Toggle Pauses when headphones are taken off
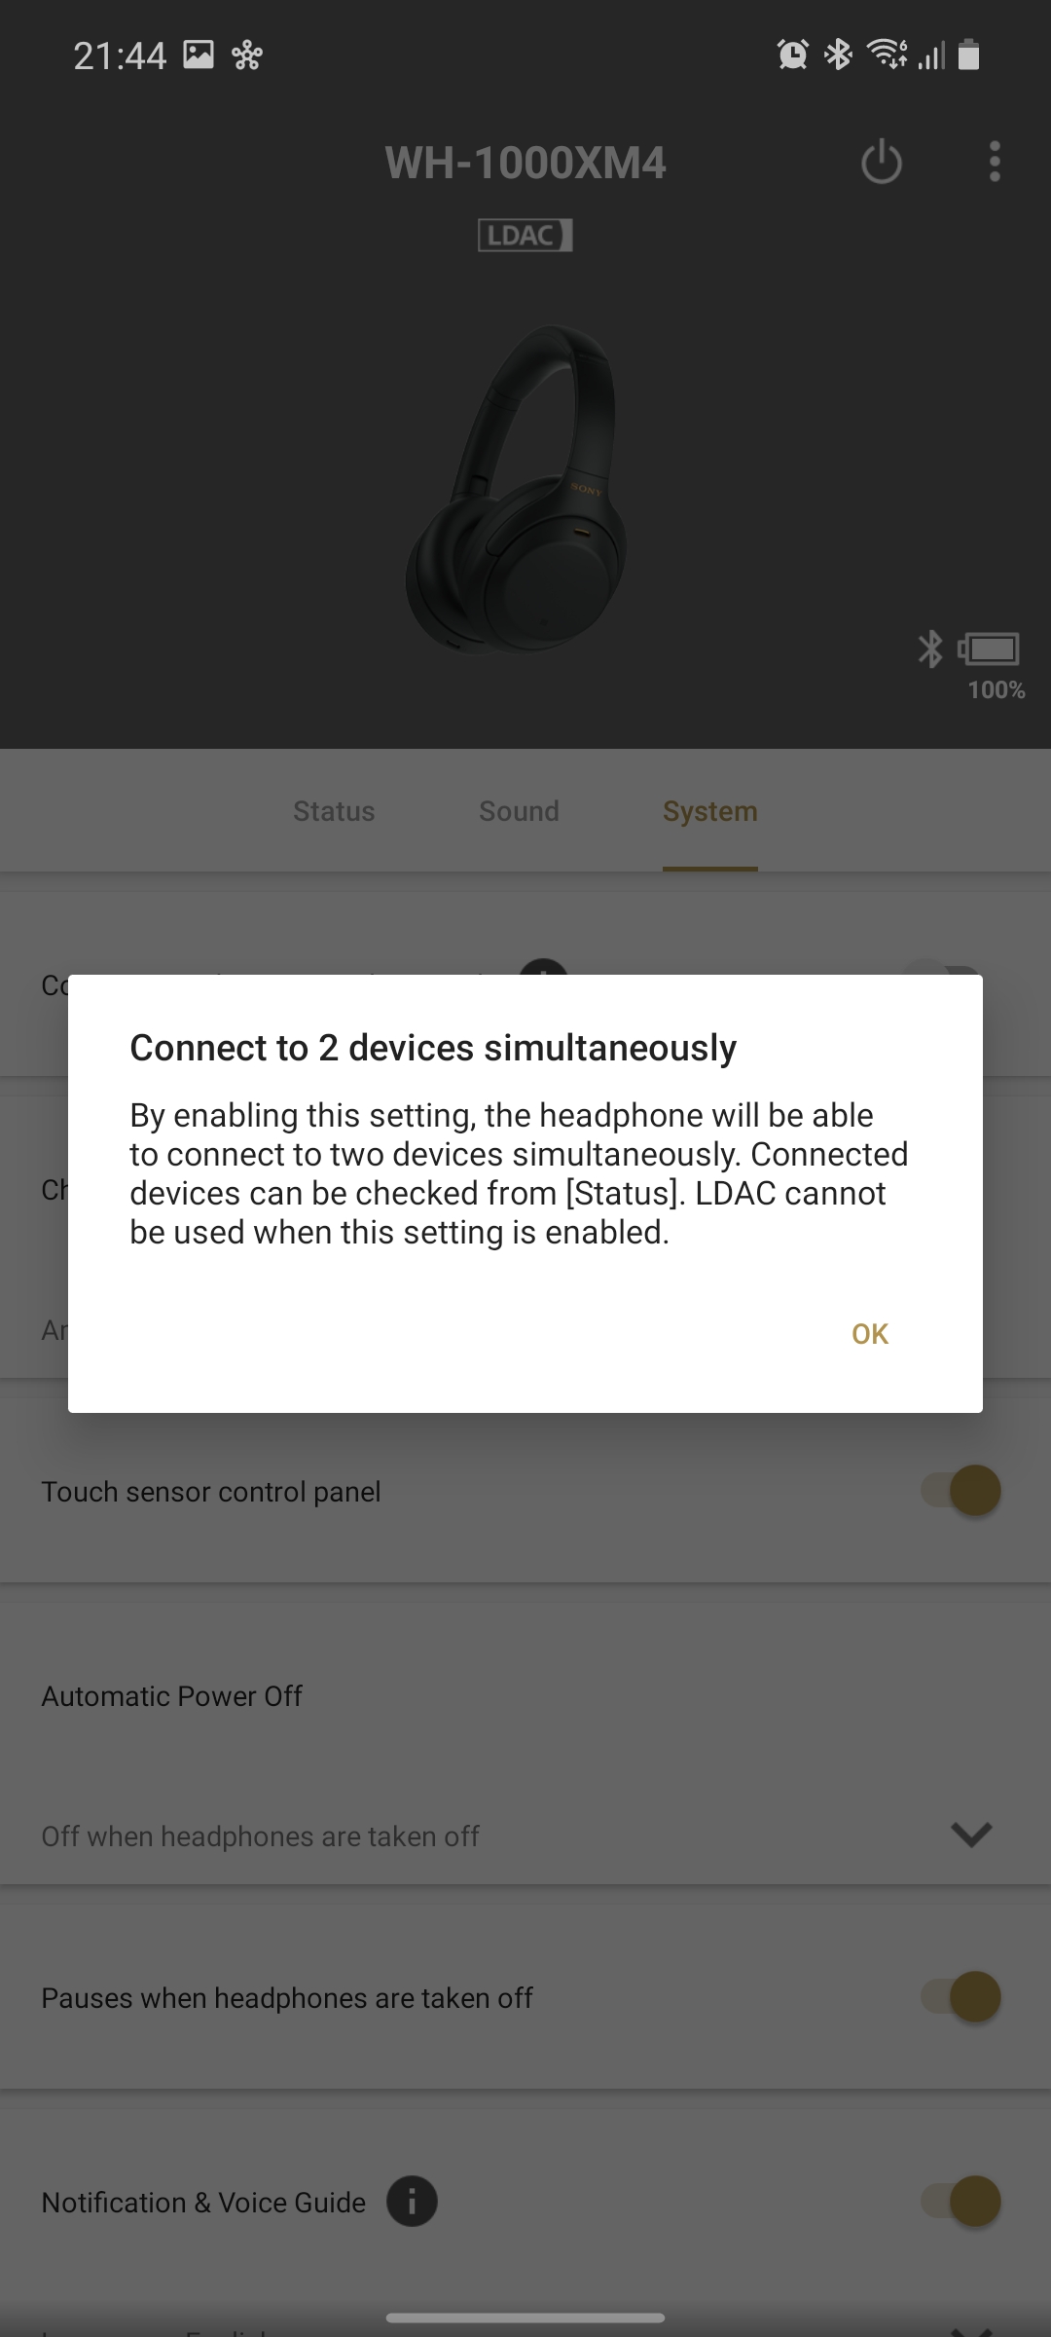The image size is (1051, 2337). click(x=961, y=1997)
